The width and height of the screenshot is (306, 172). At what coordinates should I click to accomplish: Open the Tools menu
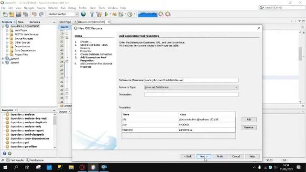pos(101,8)
